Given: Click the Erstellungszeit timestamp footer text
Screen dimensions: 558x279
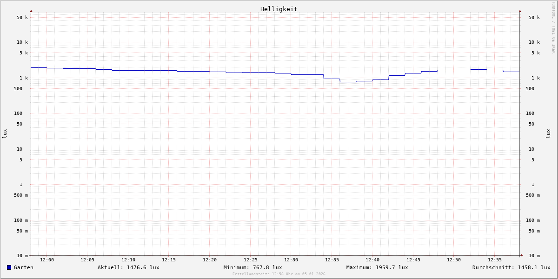Looking at the screenshot, I should click(x=279, y=274).
